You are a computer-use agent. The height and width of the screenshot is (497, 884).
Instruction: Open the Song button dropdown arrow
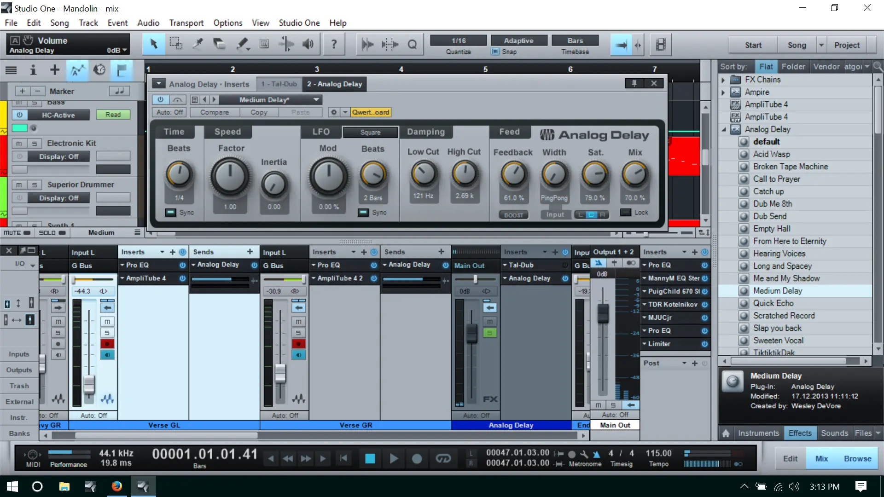pos(821,45)
